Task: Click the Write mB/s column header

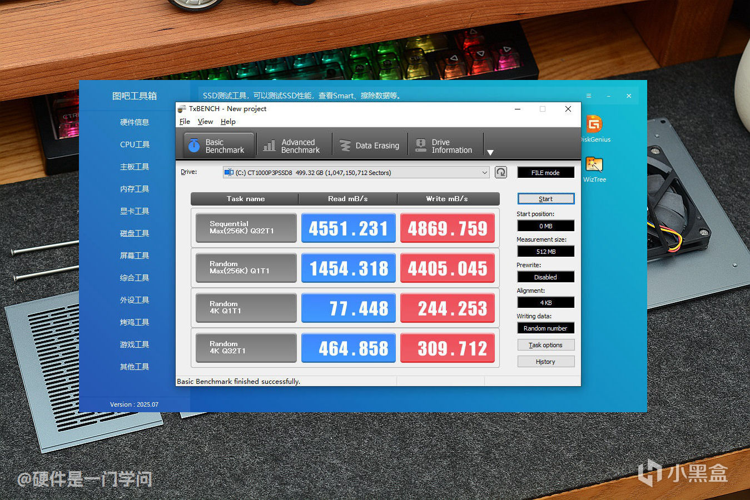Action: (x=448, y=199)
